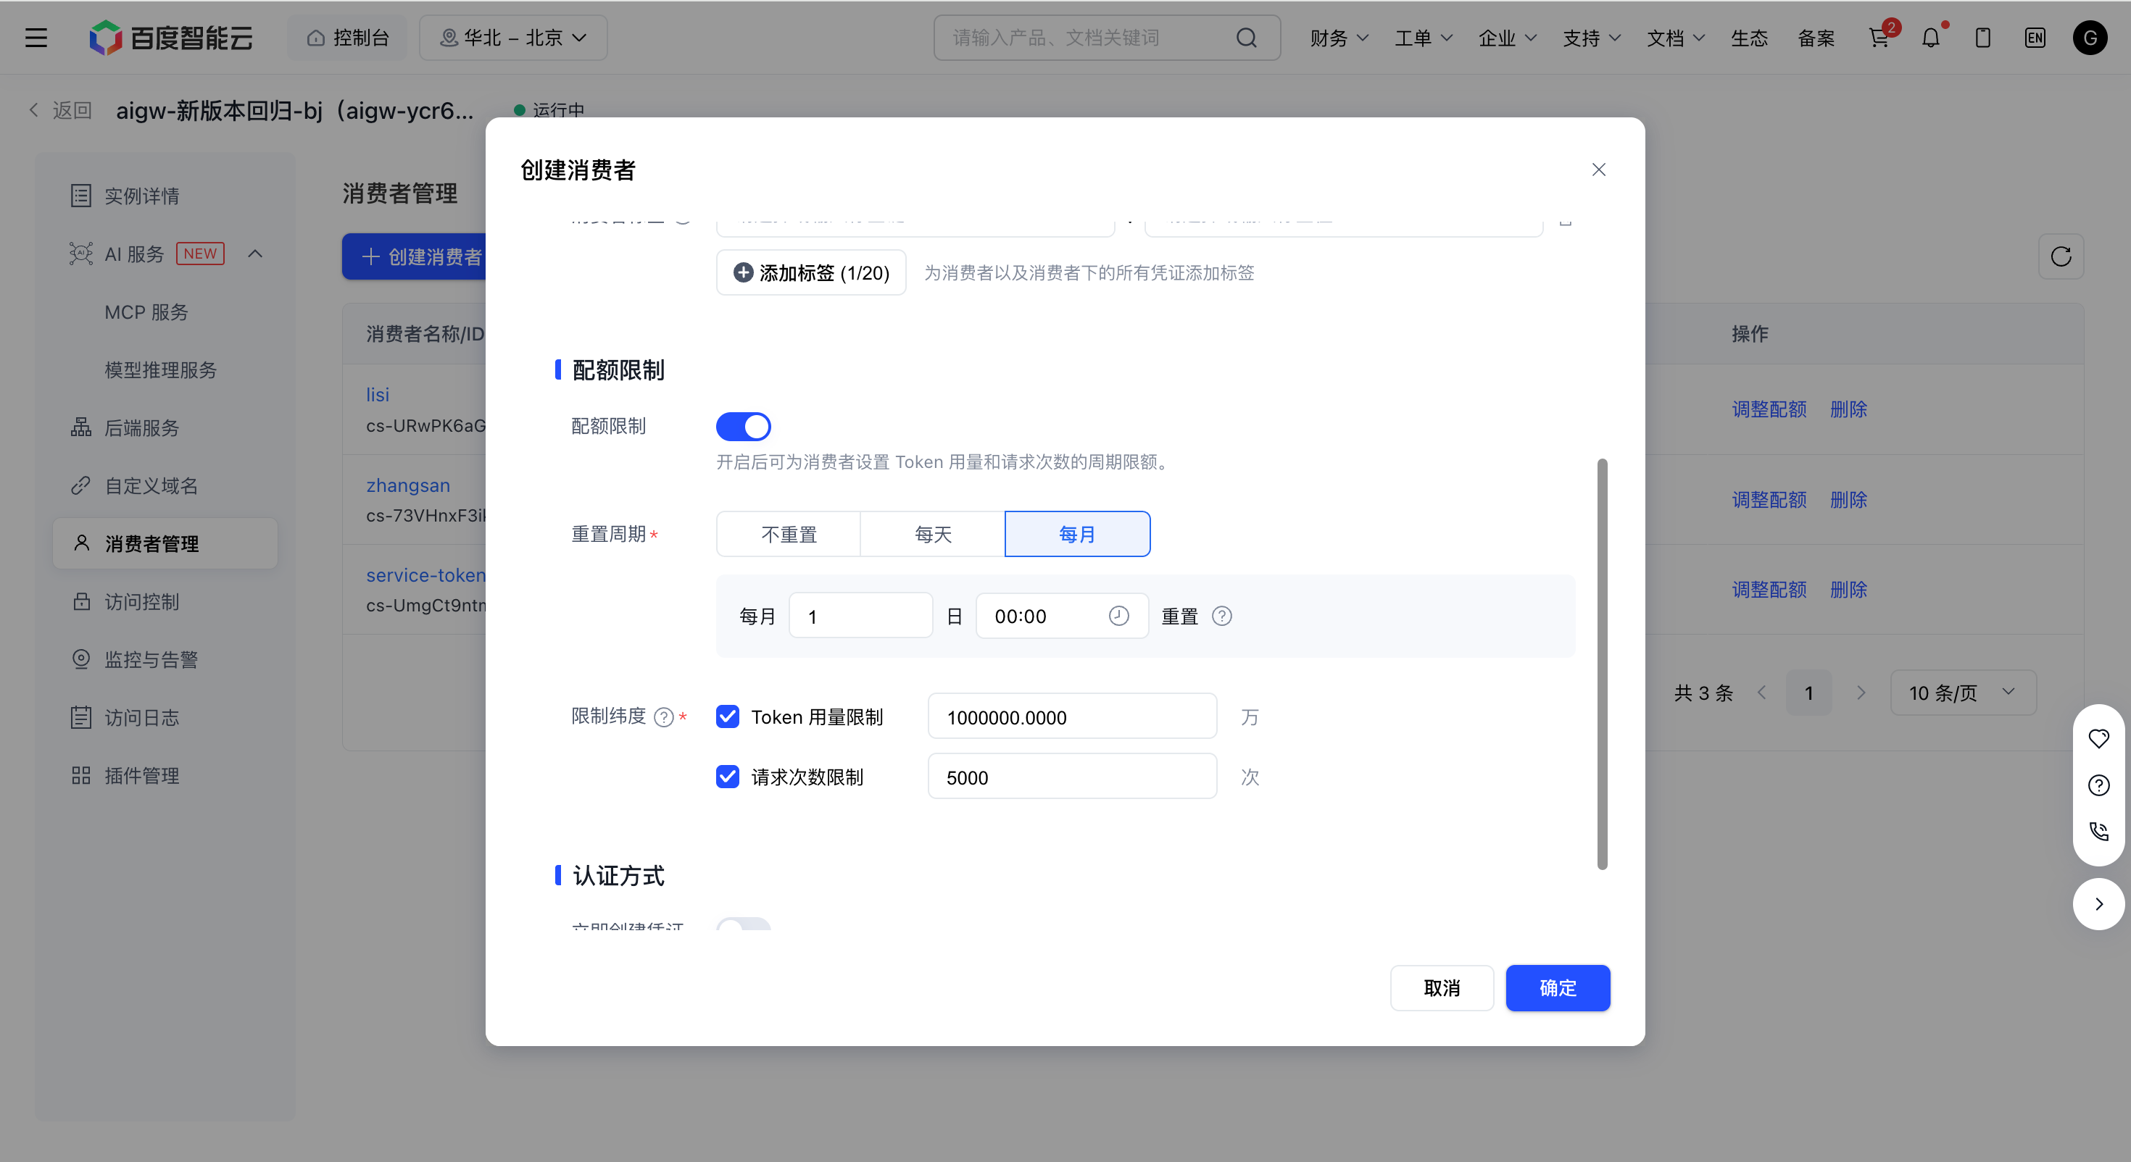Click the request count limit input
The width and height of the screenshot is (2131, 1162).
click(1072, 777)
